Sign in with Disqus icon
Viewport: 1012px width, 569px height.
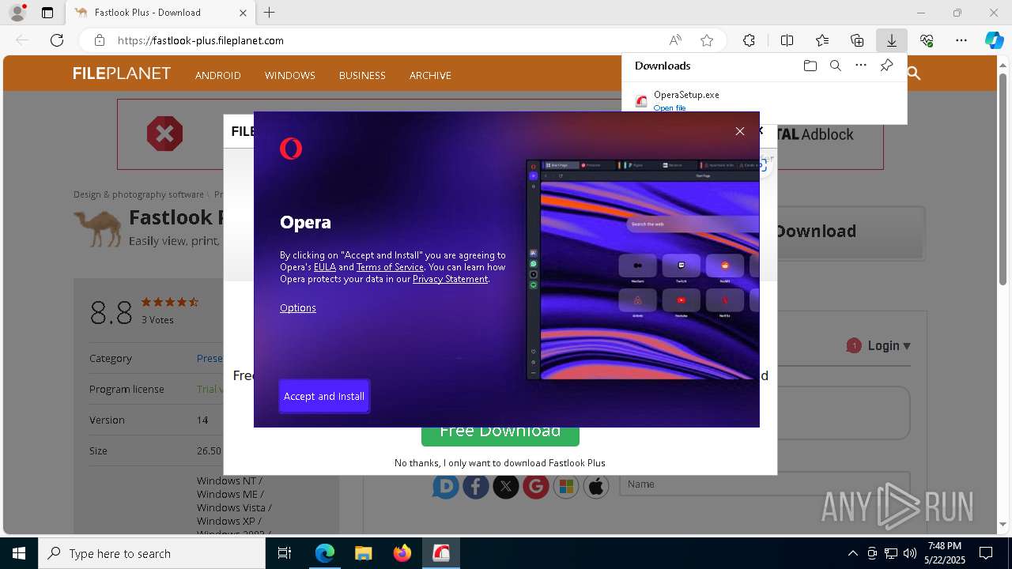tap(445, 486)
